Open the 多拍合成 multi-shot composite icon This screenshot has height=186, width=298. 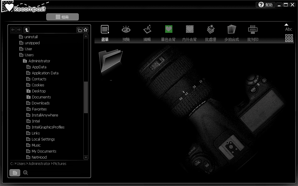point(232,30)
